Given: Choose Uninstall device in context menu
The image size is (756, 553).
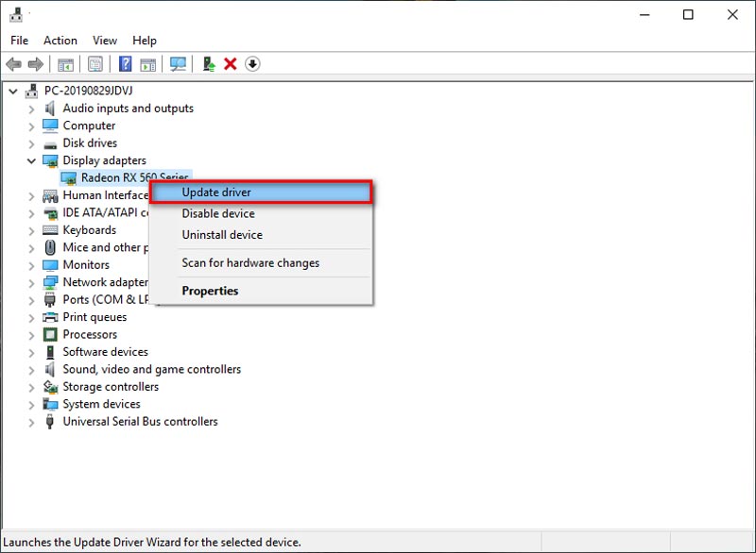Looking at the screenshot, I should 261,235.
